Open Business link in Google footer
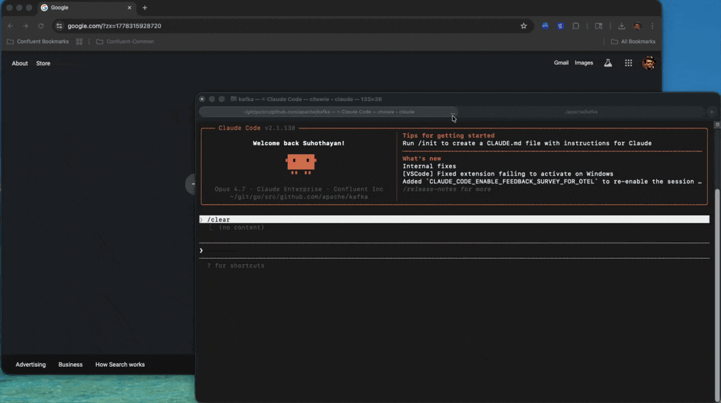This screenshot has height=403, width=721. pos(70,365)
